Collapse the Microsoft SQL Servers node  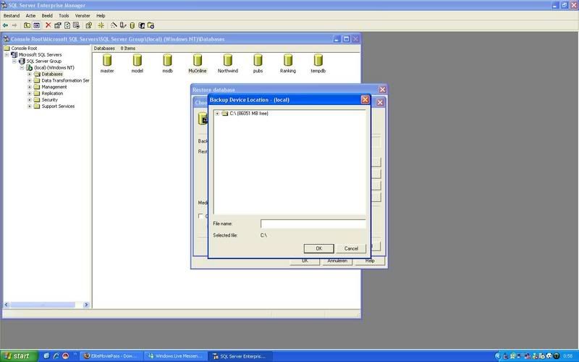tap(7, 54)
